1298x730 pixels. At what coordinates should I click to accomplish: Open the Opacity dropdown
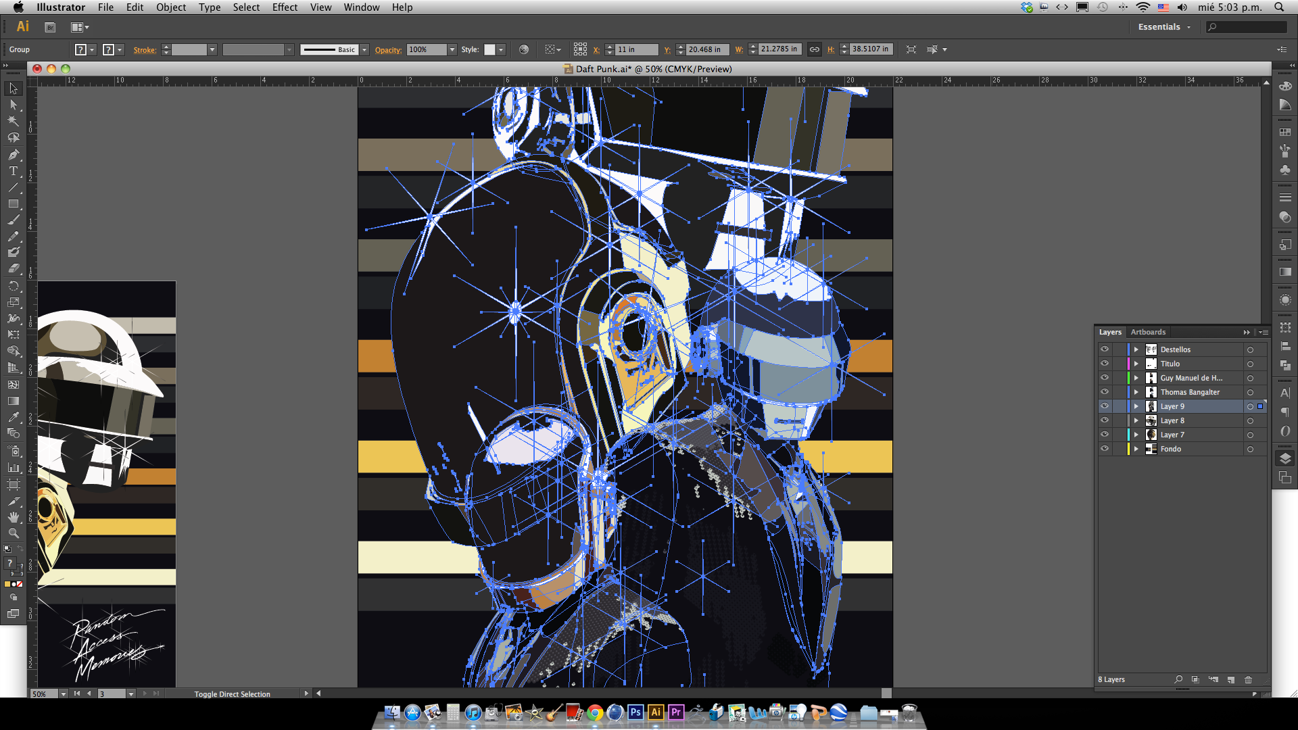[x=452, y=49]
